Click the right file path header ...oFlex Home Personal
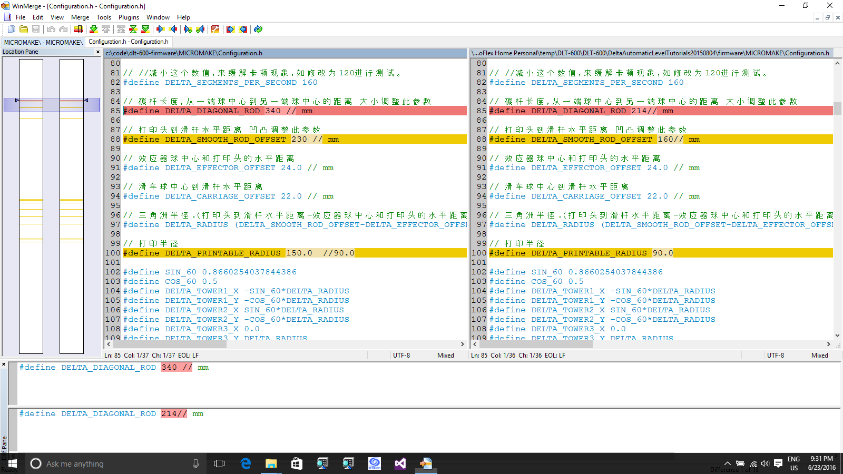843x474 pixels. coord(652,53)
